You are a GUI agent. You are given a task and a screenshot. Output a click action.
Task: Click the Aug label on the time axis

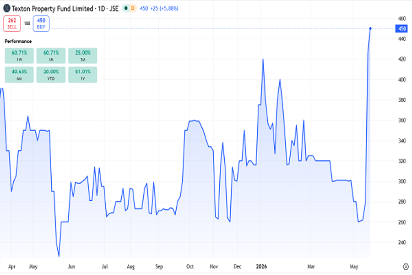130,267
